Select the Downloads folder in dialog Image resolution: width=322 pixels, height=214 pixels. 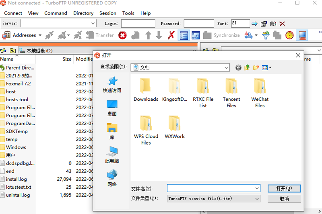pyautogui.click(x=146, y=90)
